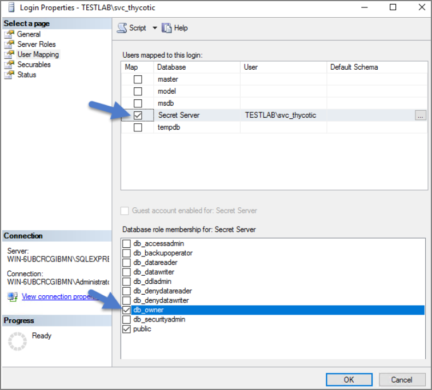Check the msdb database map box
The width and height of the screenshot is (432, 390).
[x=138, y=103]
